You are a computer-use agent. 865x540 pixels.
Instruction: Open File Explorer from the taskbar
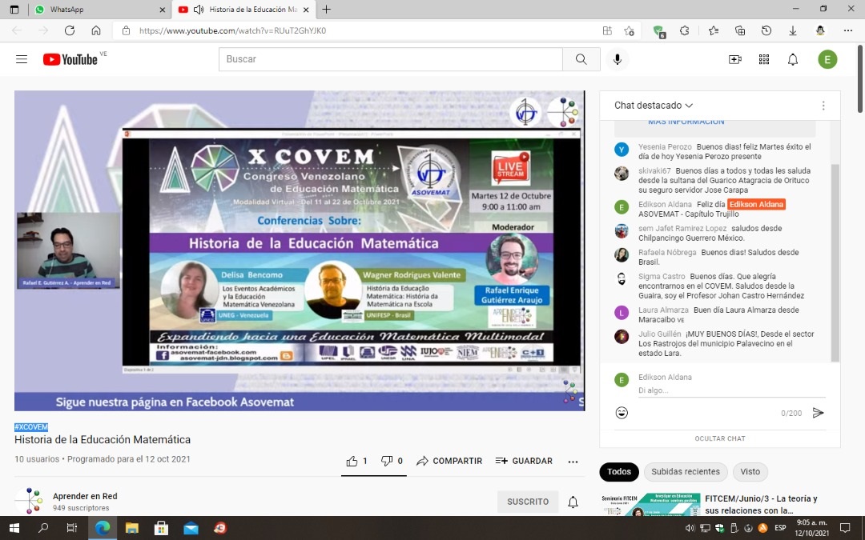pos(132,528)
